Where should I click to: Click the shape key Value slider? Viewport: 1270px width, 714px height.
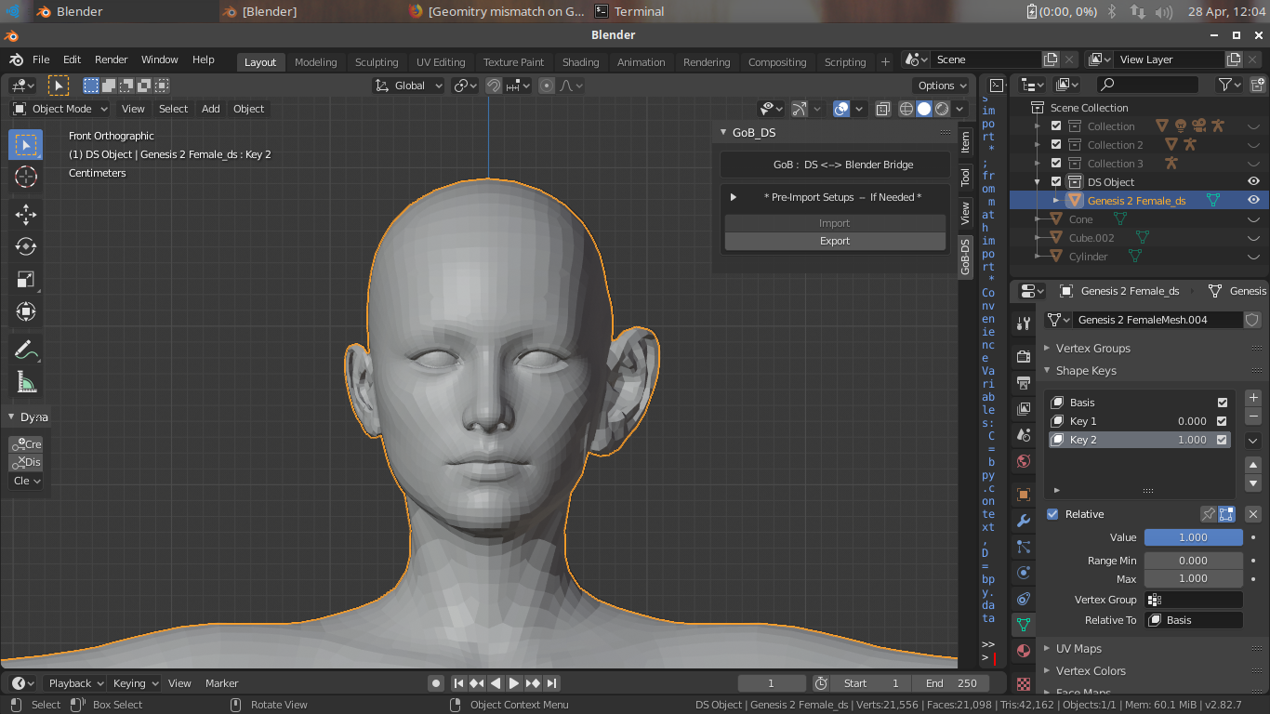point(1193,537)
